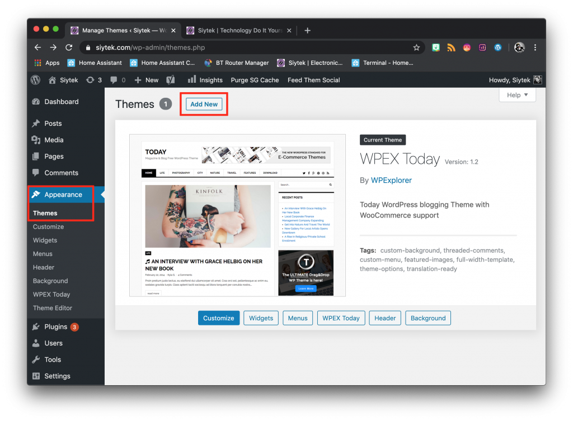
Task: Open Feed Them Social menu
Action: pos(313,80)
